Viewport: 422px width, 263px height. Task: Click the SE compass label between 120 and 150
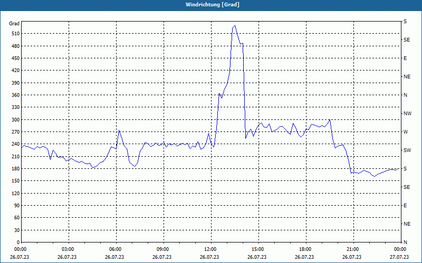pos(407,187)
